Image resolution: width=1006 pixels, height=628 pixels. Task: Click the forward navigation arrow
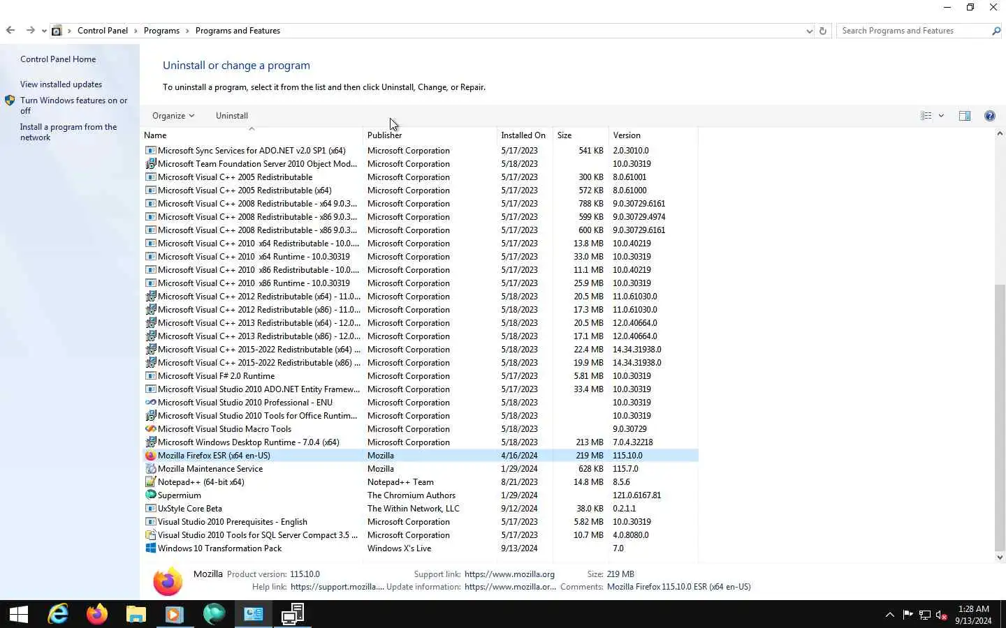30,30
